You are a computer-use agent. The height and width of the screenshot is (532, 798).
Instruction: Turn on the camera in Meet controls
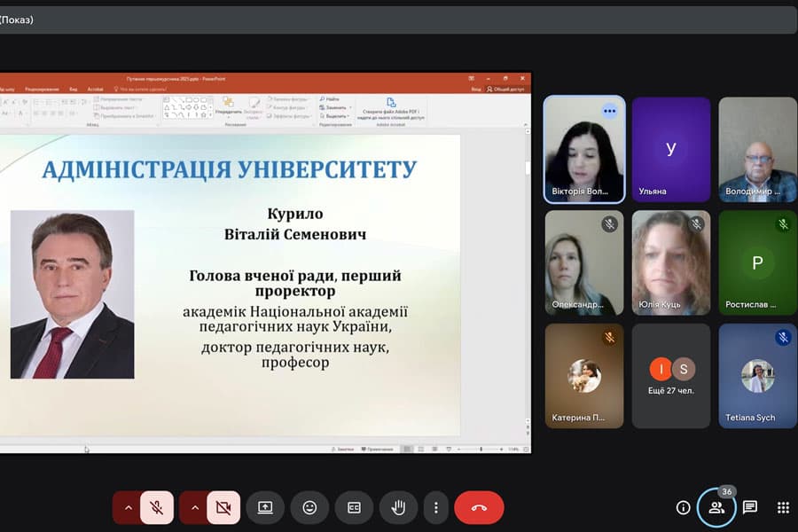[x=223, y=507]
